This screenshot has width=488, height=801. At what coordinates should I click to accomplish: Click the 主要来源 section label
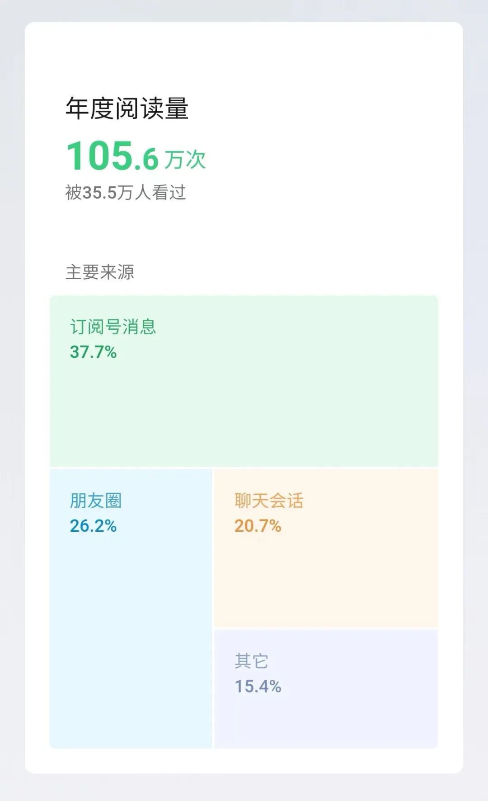(100, 272)
